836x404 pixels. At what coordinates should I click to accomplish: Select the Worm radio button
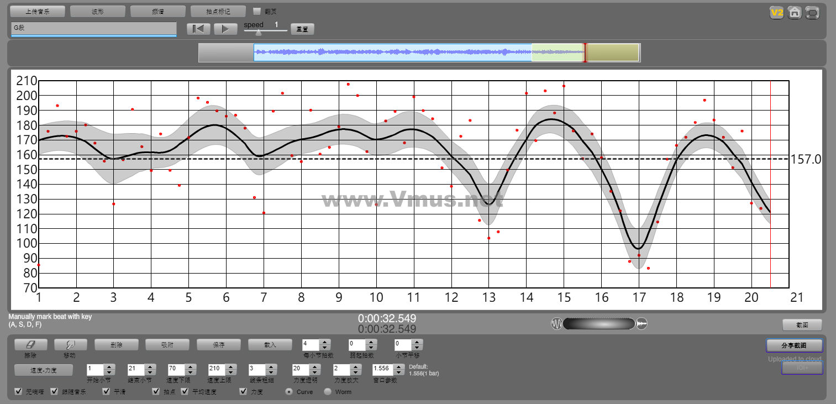(x=328, y=392)
